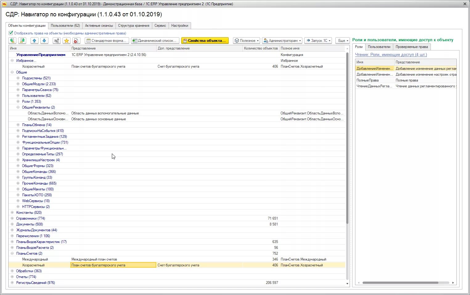
Task: Select the 'ПакетыXDTO (258)' row
Action: [x=177, y=195]
